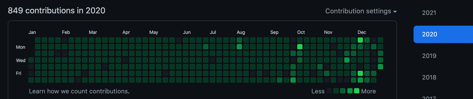Screen dimensions: 473x99
Task: Select the bright Friday cell under Dec
Action: pos(360,73)
